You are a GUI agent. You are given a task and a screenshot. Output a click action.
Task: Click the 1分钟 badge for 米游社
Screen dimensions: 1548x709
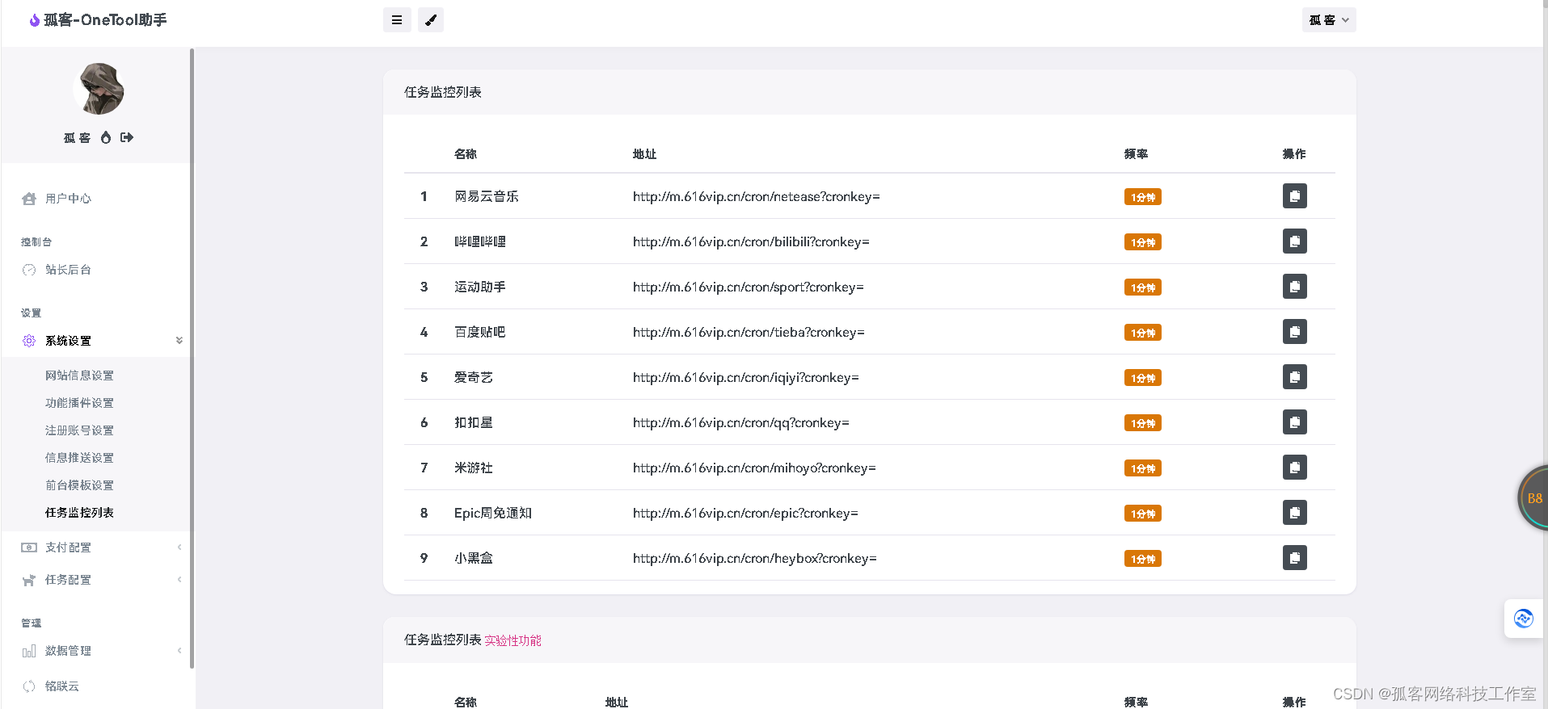pyautogui.click(x=1142, y=468)
